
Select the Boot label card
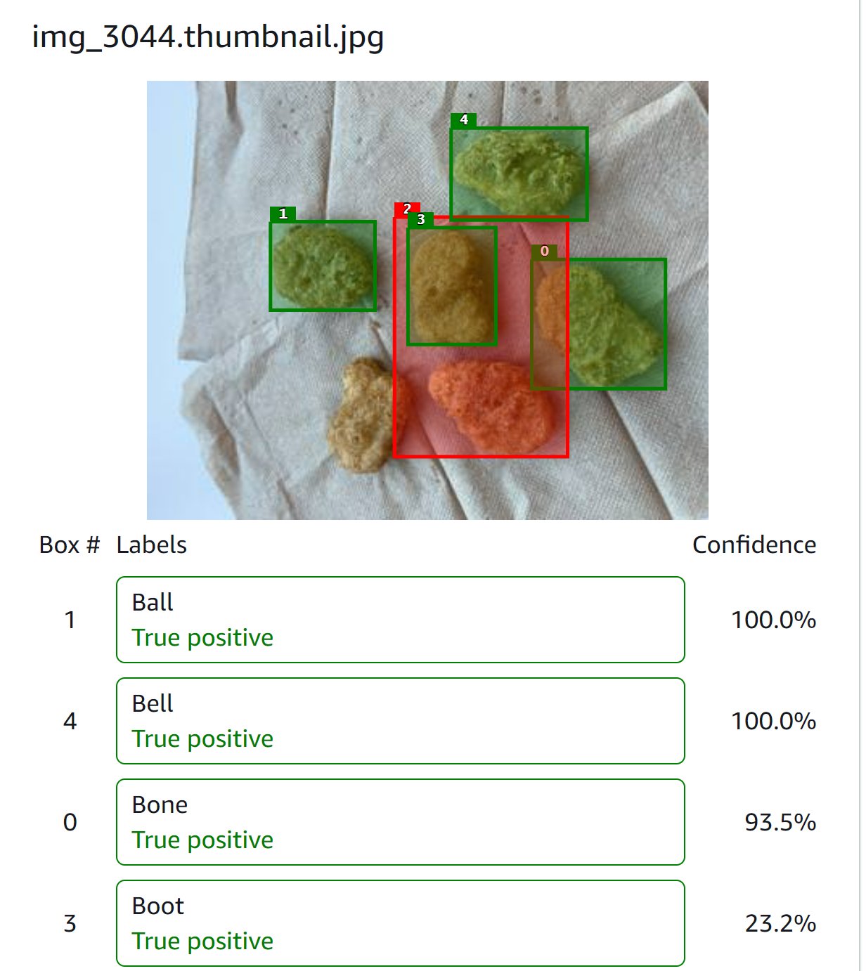(x=401, y=923)
